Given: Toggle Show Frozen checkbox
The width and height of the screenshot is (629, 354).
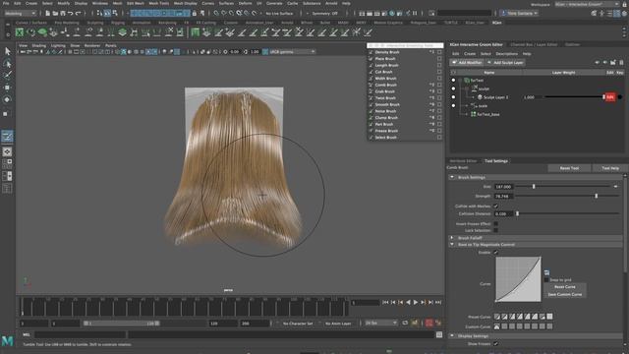Looking at the screenshot, I should coord(495,343).
